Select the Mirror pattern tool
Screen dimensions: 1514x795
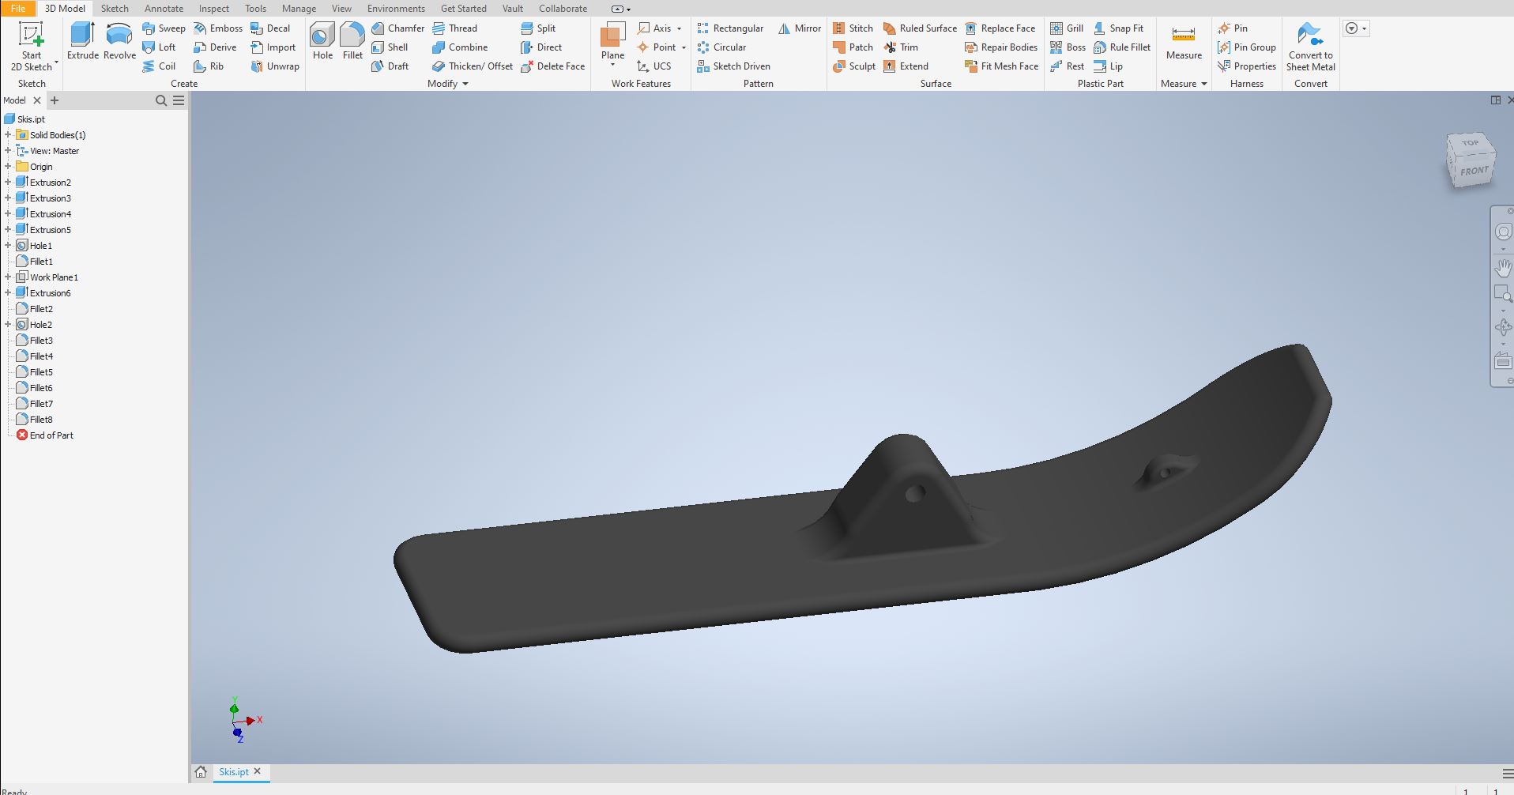pos(800,28)
